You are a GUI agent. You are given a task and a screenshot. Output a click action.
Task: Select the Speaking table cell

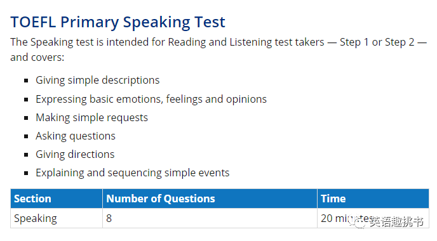point(57,218)
